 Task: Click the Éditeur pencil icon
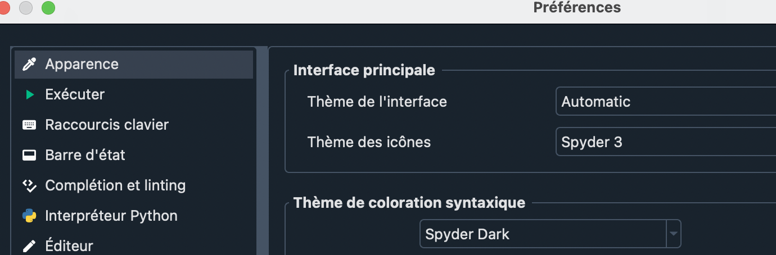pos(29,246)
